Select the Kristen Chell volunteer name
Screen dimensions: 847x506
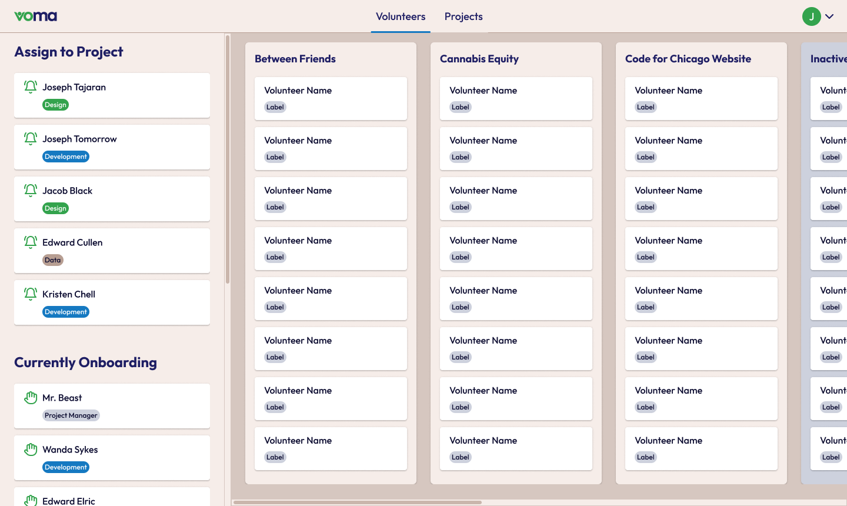click(69, 294)
